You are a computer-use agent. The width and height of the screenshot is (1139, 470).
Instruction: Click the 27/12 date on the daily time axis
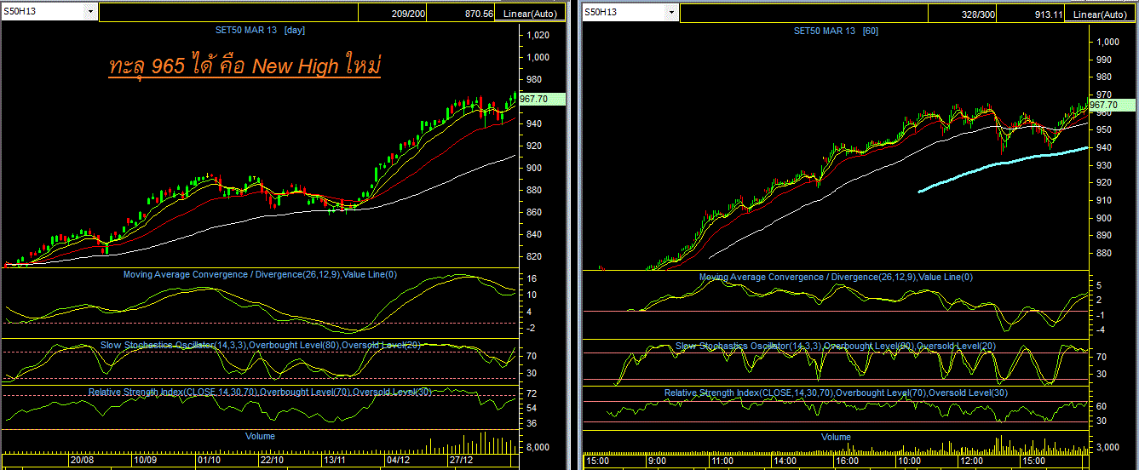[461, 460]
